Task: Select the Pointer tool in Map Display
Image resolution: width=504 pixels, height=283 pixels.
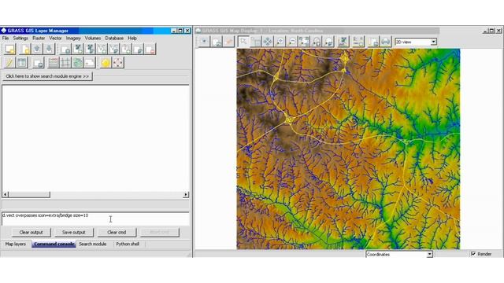Action: (x=243, y=42)
